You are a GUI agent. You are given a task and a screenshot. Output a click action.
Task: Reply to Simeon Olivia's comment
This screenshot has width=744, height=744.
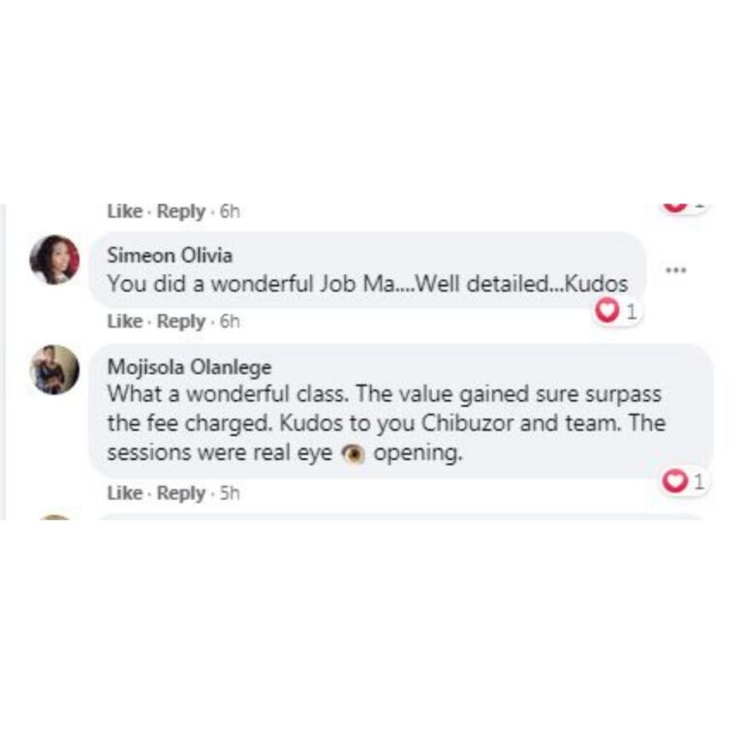181,322
